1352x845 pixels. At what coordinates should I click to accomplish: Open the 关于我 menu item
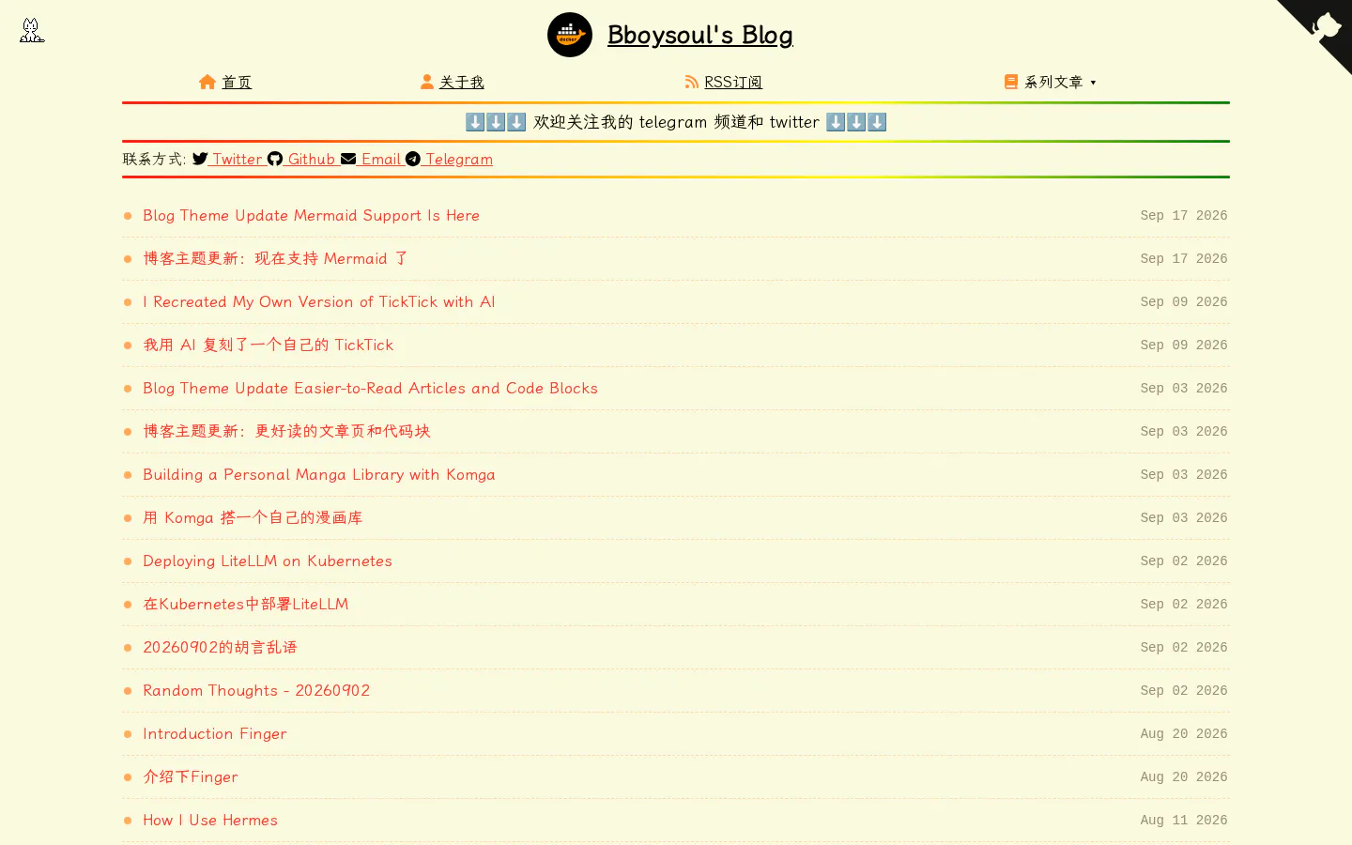pyautogui.click(x=462, y=82)
